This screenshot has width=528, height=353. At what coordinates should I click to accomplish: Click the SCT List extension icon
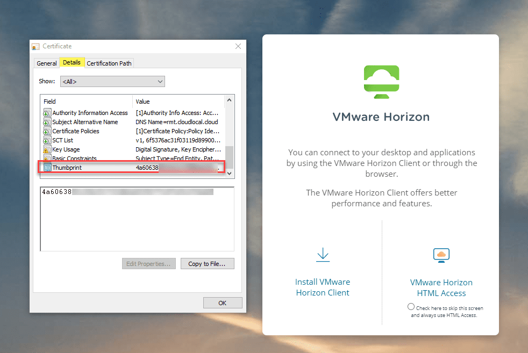47,140
